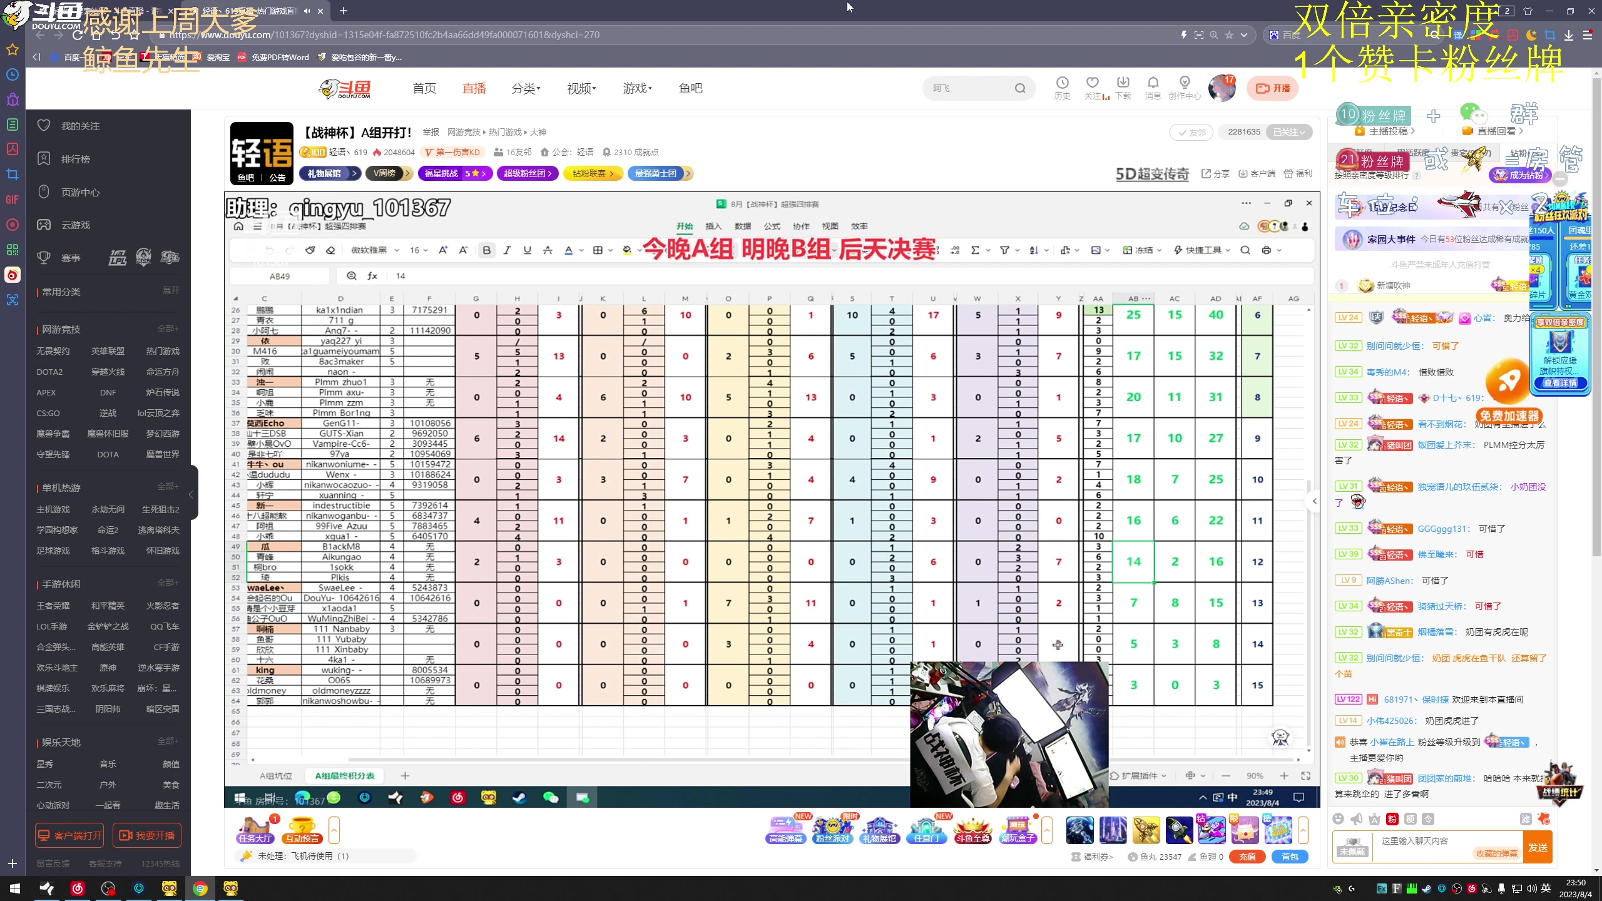Click the Windows Start button on taskbar
Screen dimensions: 1602x901
[14, 888]
